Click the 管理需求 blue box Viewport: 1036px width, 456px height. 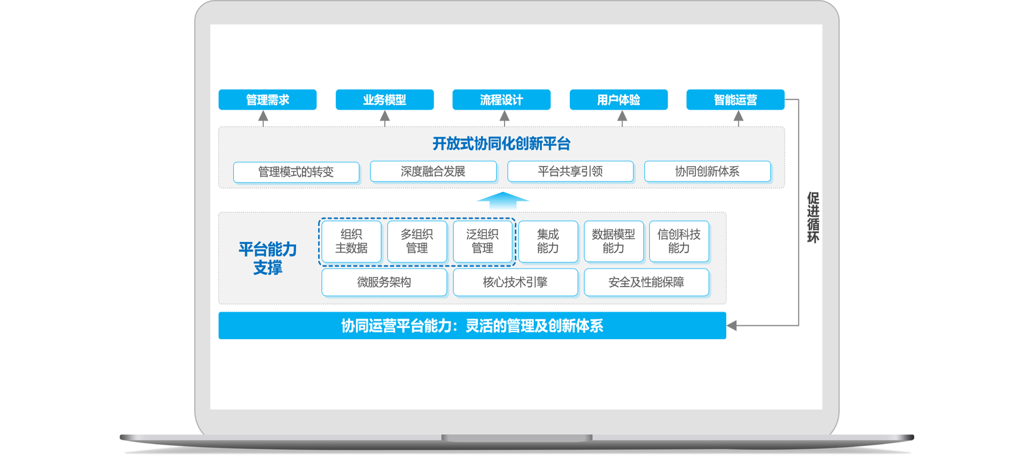coord(267,100)
